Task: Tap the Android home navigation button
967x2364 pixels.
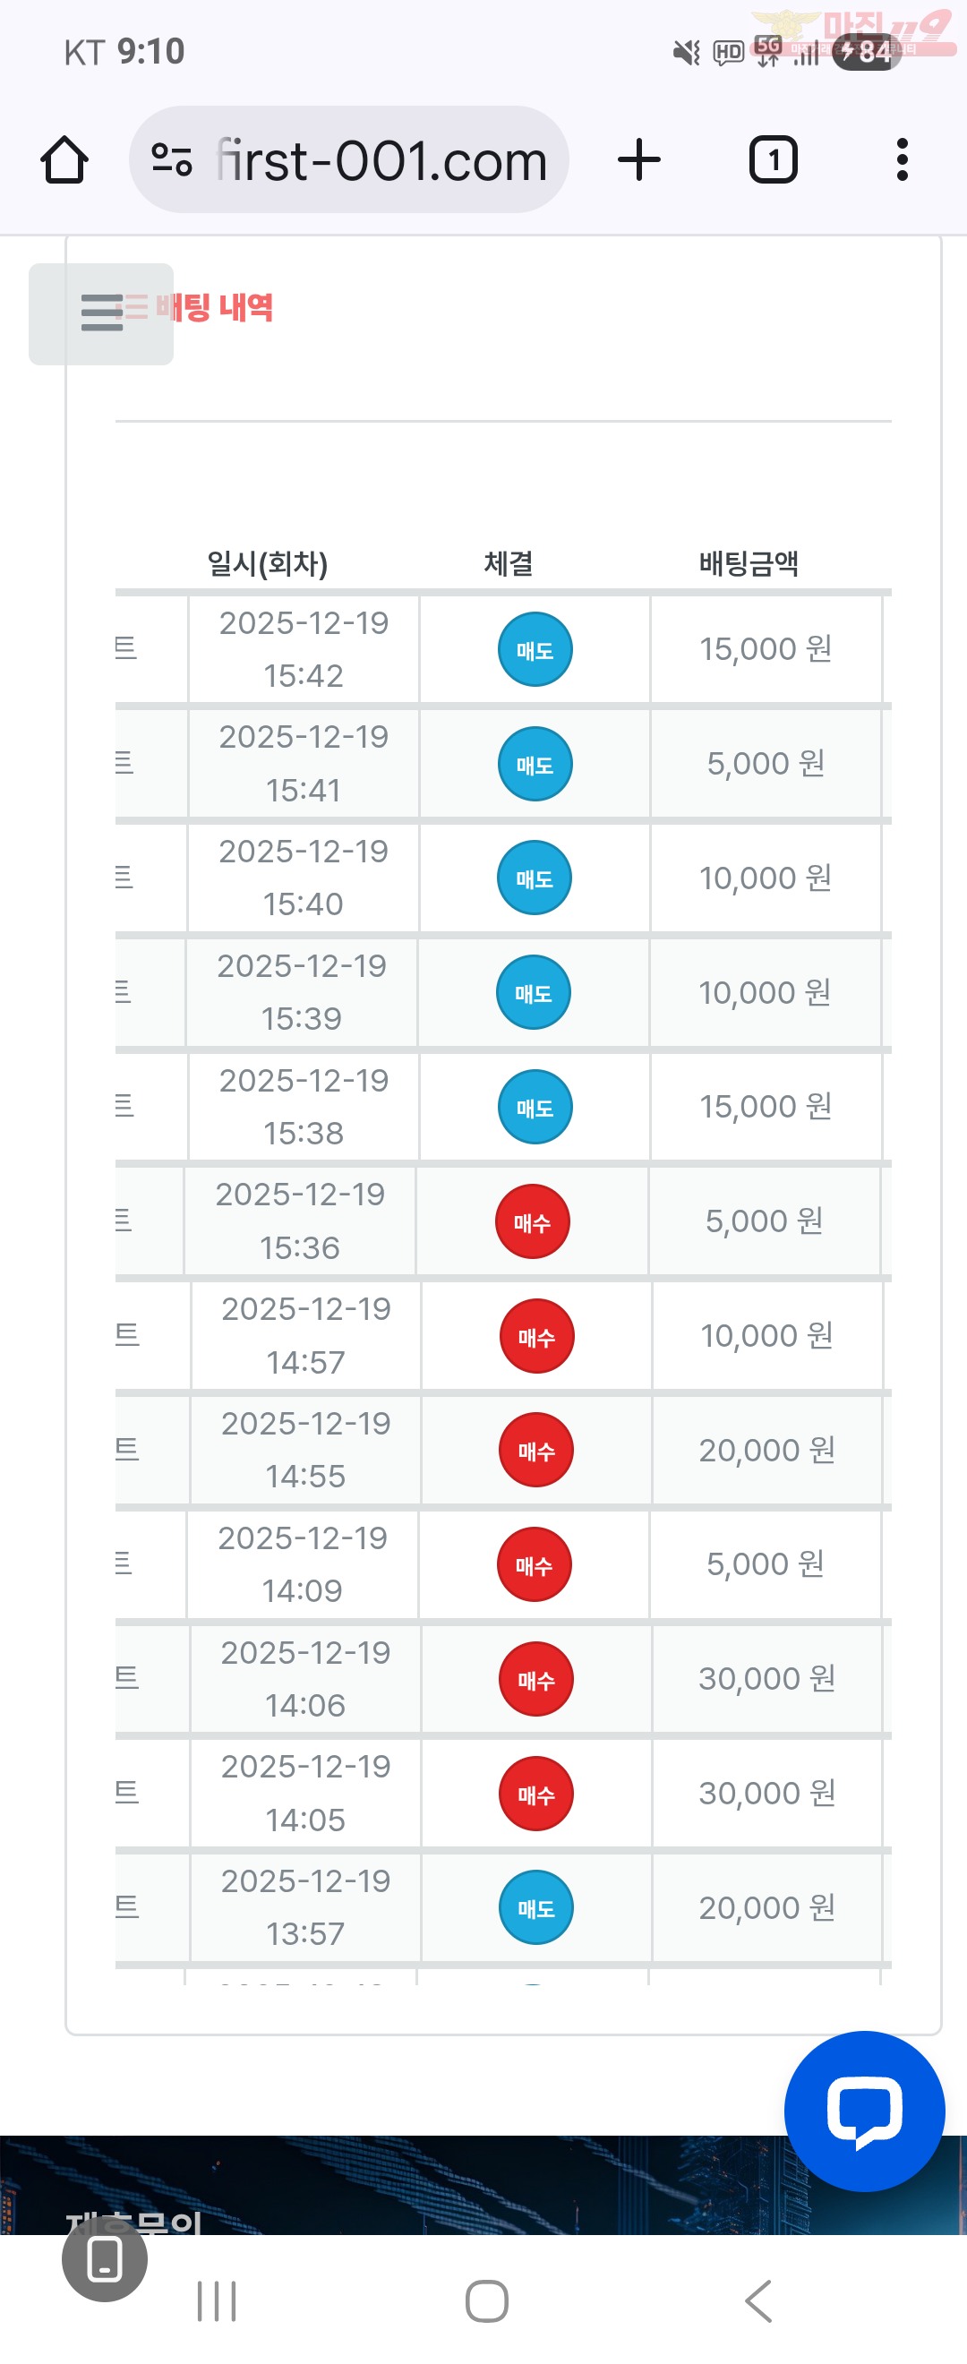Action: pos(486,2300)
